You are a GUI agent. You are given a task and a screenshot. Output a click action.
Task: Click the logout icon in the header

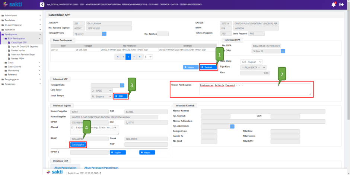(342, 4)
